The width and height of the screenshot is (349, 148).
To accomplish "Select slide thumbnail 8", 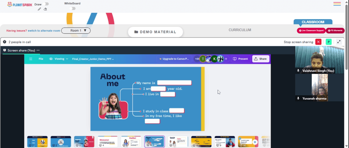I will coord(201,141).
